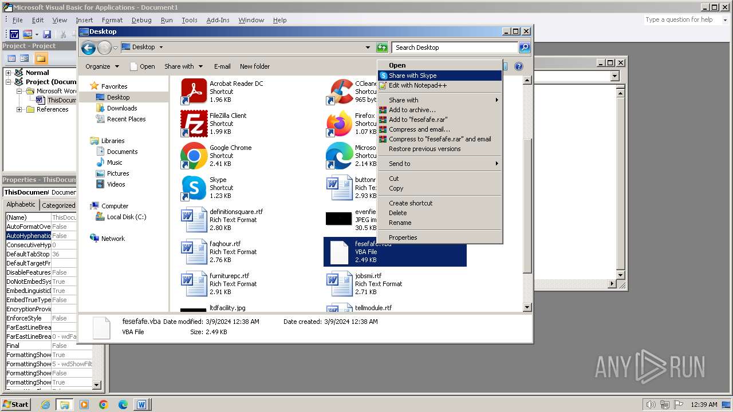Click the New folder button
Viewport: 733px width, 412px height.
pyautogui.click(x=255, y=66)
